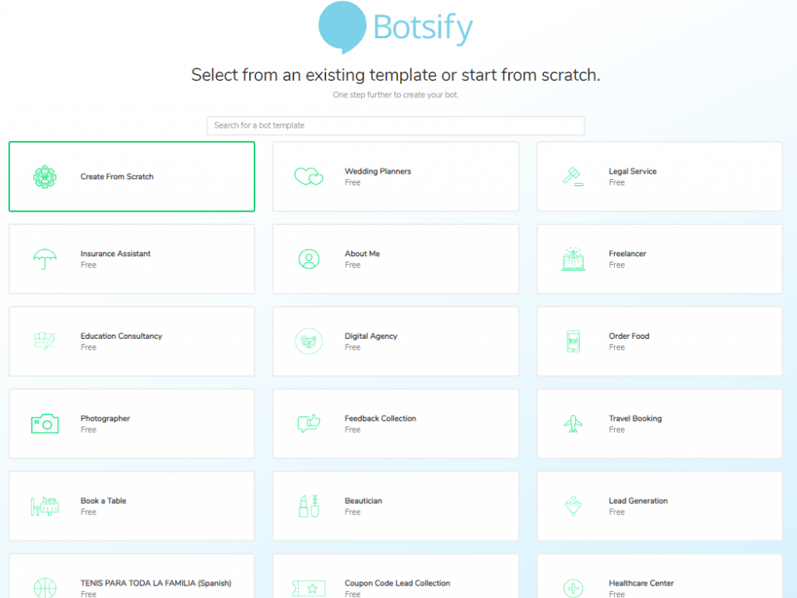The width and height of the screenshot is (797, 598).
Task: Click the Feedback Collection thumbs-up icon
Action: (x=308, y=424)
